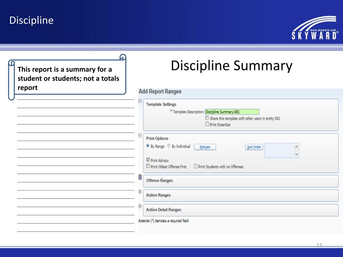Expand the Action Ranges section
The image size is (343, 257).
[140, 192]
